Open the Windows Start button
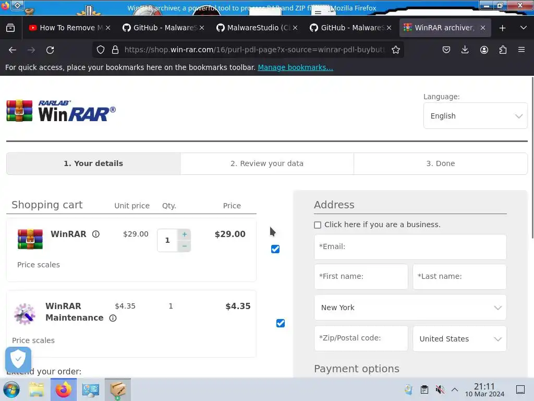This screenshot has width=534, height=401. [x=11, y=390]
